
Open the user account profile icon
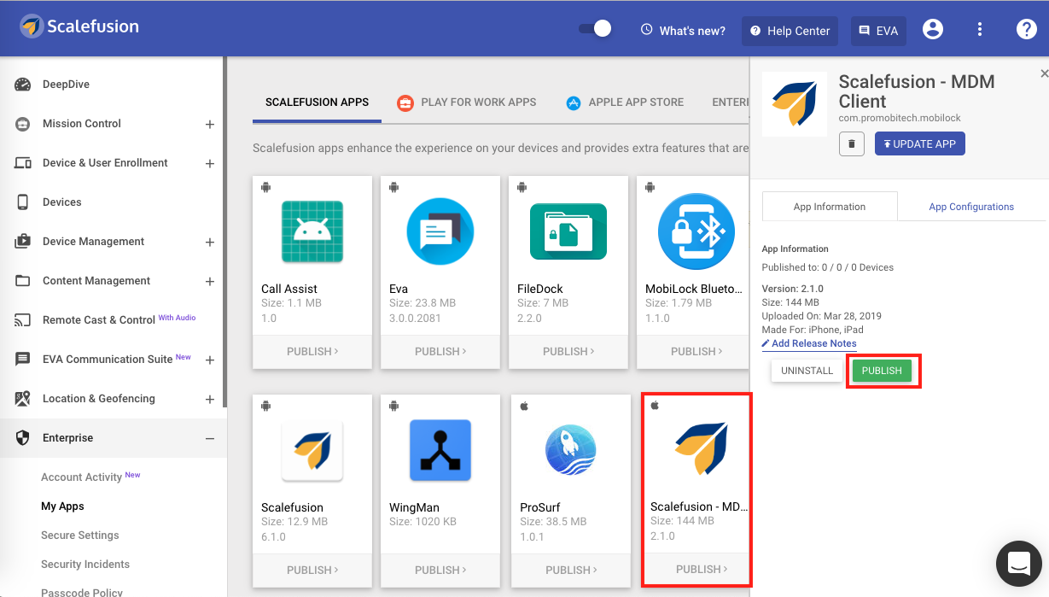point(933,29)
